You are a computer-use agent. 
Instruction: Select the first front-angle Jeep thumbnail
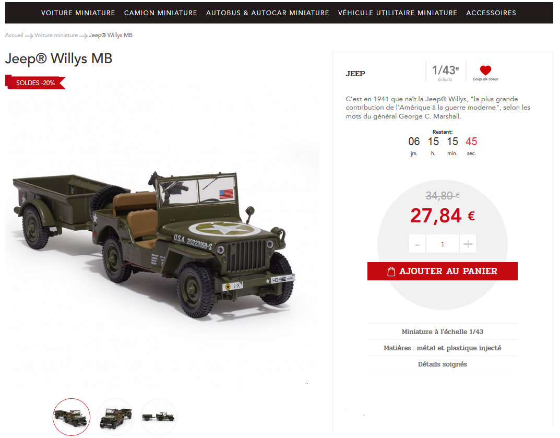click(72, 417)
